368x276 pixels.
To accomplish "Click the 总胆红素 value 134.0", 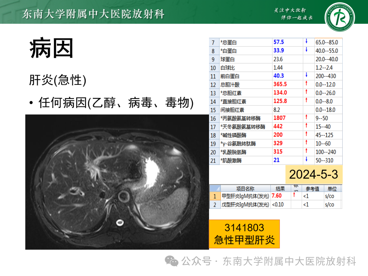I will [x=280, y=93].
